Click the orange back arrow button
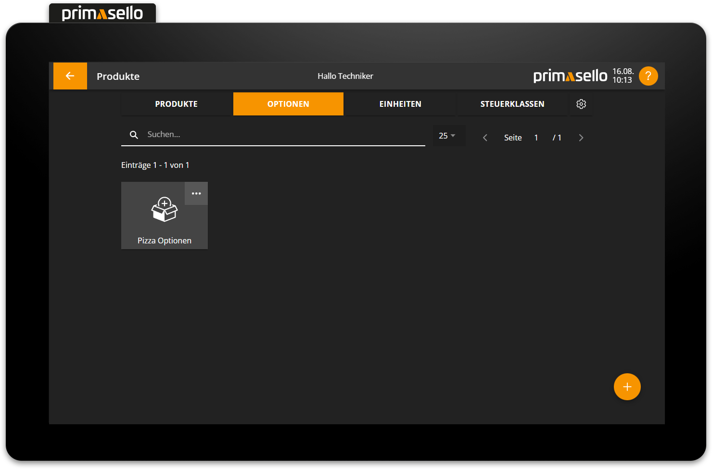 coord(70,76)
